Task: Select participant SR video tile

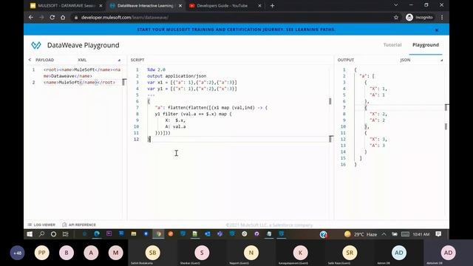Action: [350, 253]
